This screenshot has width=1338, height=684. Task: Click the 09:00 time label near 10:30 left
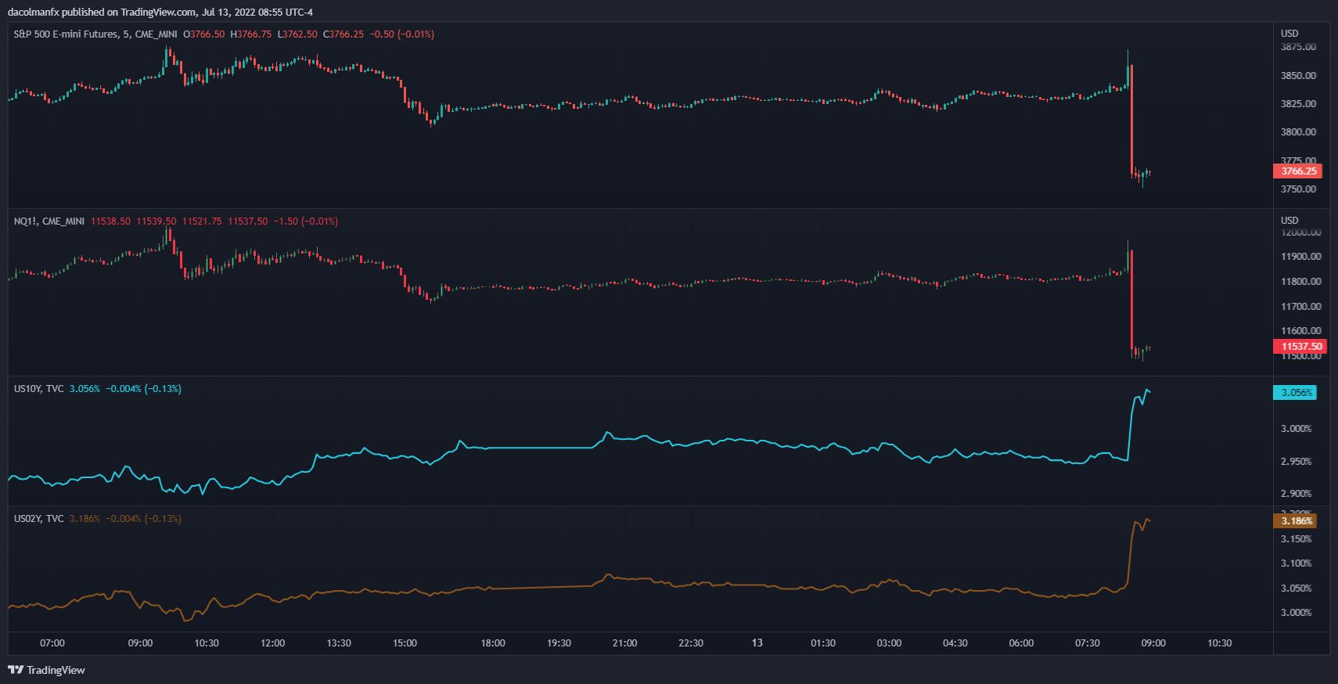tap(141, 643)
